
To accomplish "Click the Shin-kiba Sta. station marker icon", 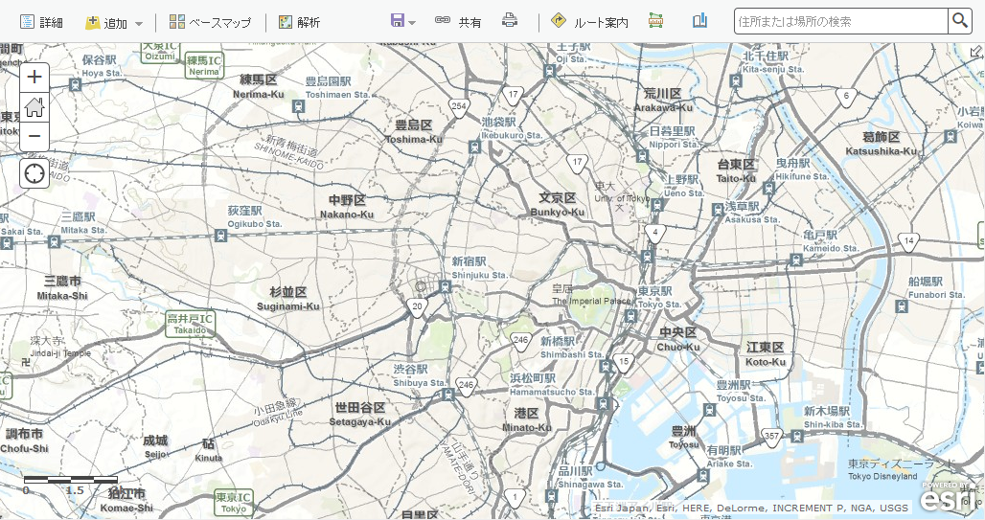I will [x=797, y=437].
